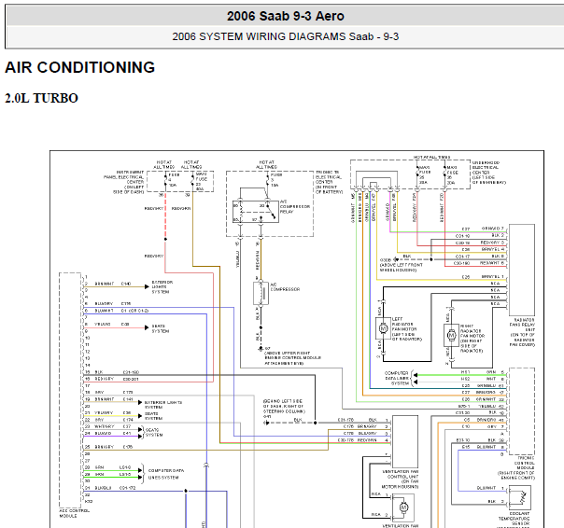Click the 'RED/GRY 3' label at relay unit
Screen dimensions: 564x528
[492, 243]
